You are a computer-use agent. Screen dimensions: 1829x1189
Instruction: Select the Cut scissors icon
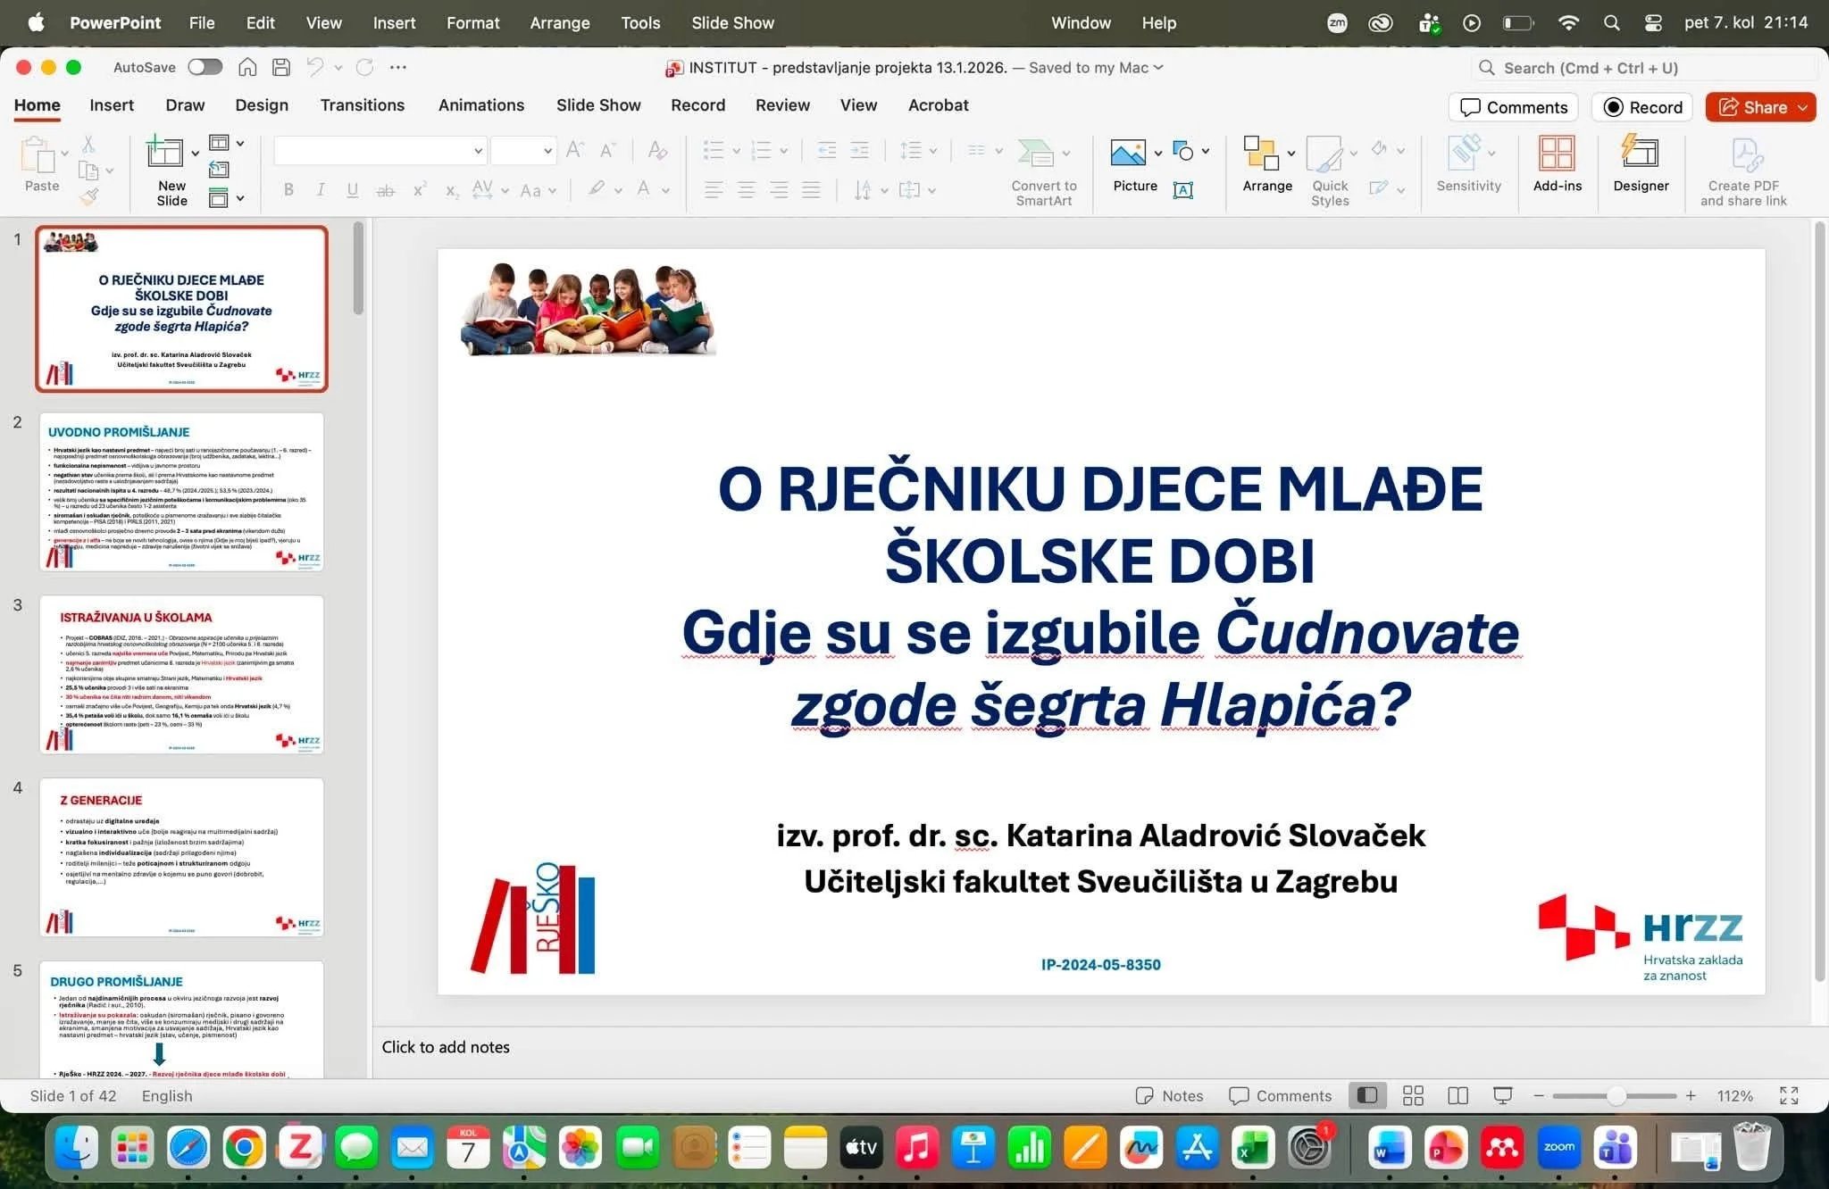[x=88, y=143]
